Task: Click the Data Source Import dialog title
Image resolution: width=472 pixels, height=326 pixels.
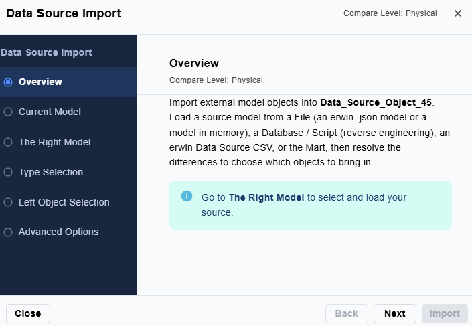Action: coord(64,13)
